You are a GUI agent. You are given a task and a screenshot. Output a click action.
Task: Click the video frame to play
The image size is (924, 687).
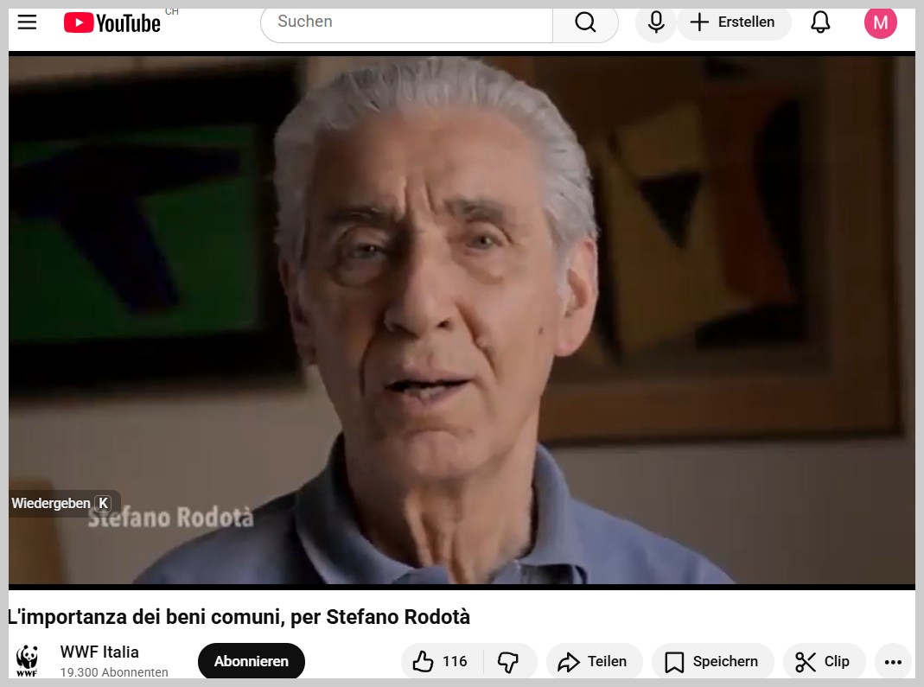(x=462, y=320)
